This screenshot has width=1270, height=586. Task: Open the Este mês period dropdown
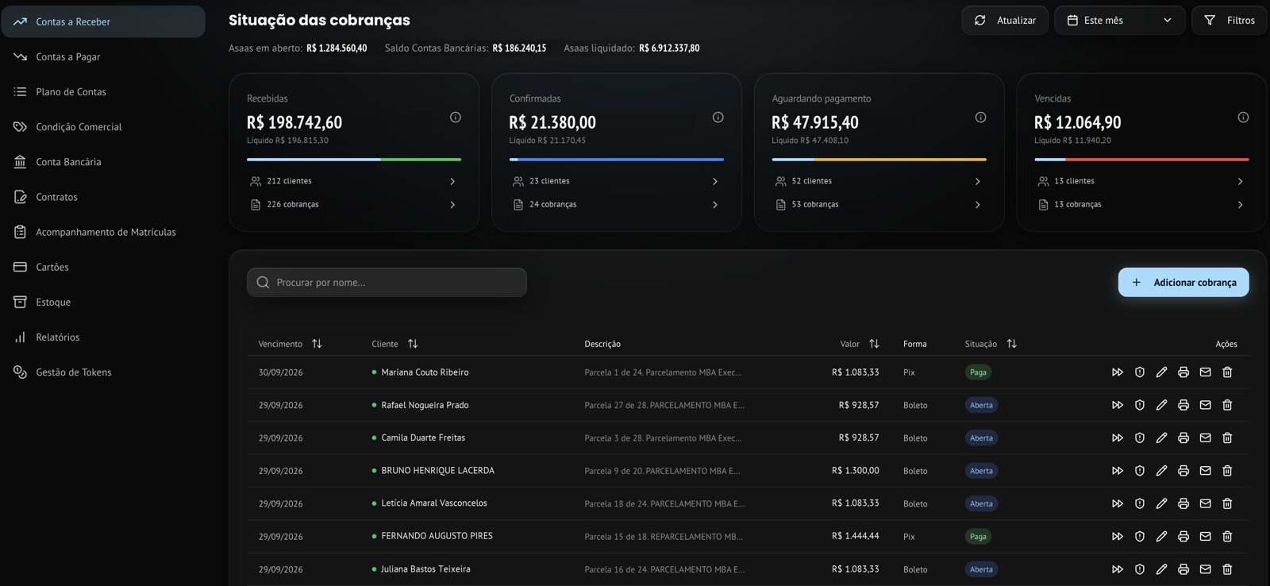pos(1119,21)
